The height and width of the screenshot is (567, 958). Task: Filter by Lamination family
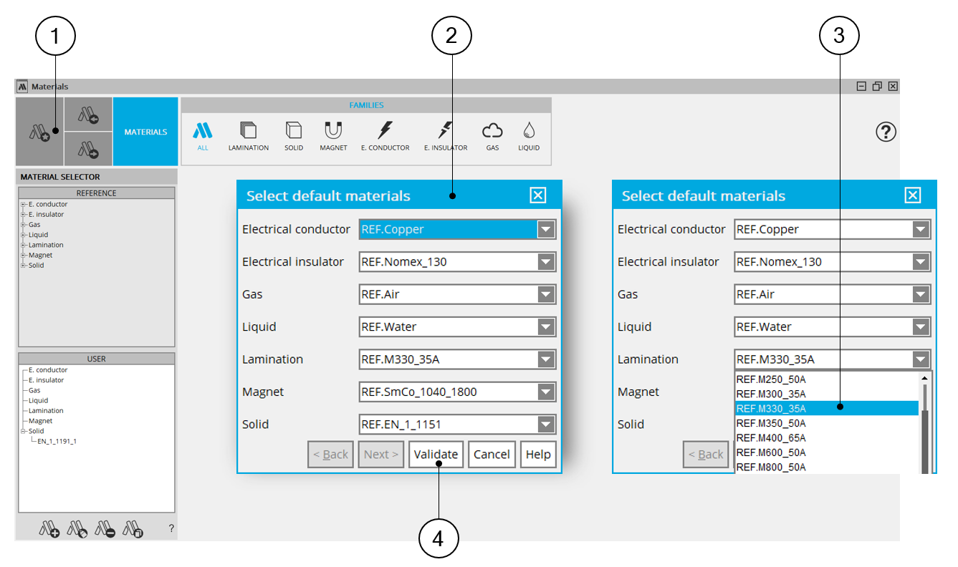pos(248,136)
